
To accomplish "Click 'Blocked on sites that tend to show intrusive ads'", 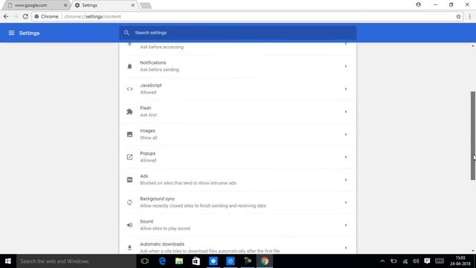I will point(188,183).
